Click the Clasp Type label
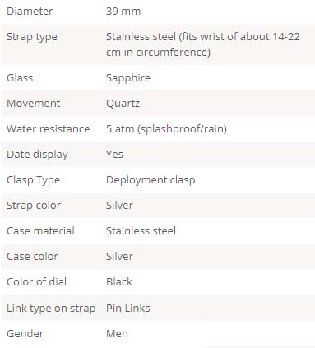 (33, 180)
